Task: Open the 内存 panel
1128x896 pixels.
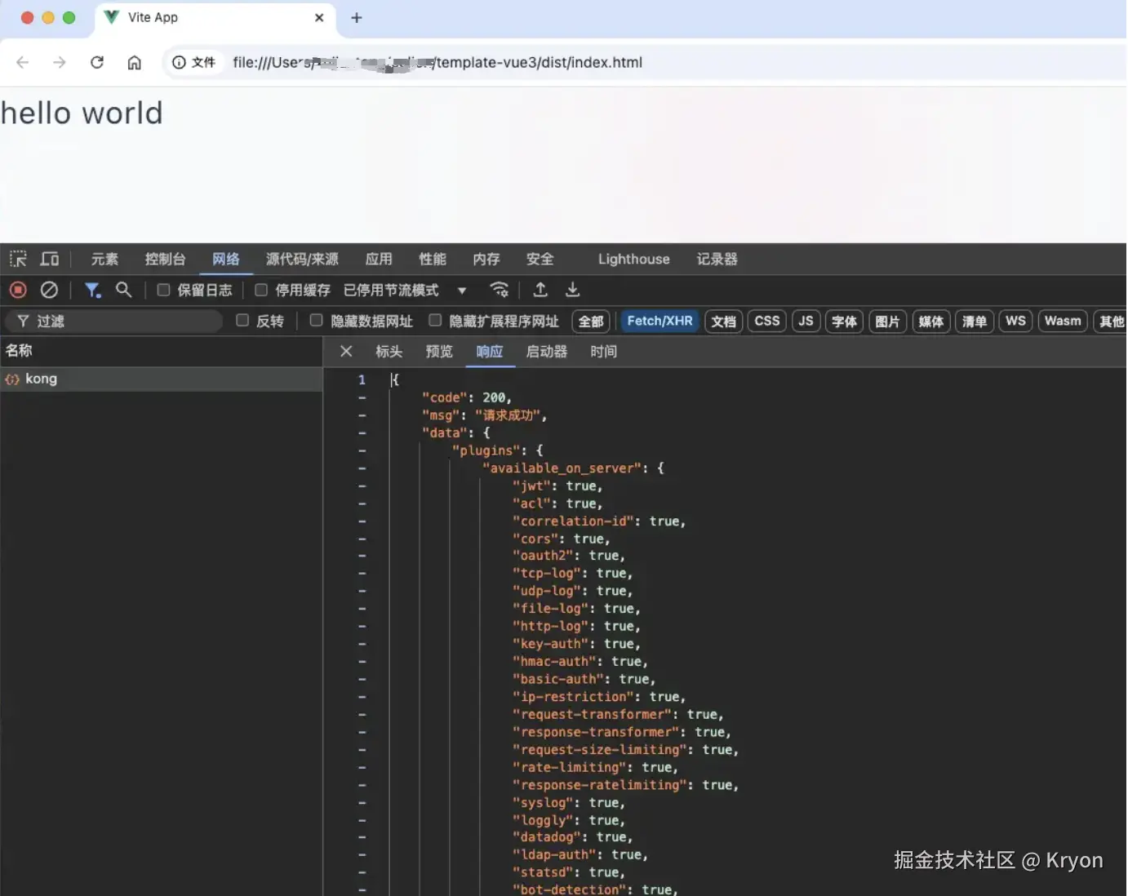Action: coord(486,259)
